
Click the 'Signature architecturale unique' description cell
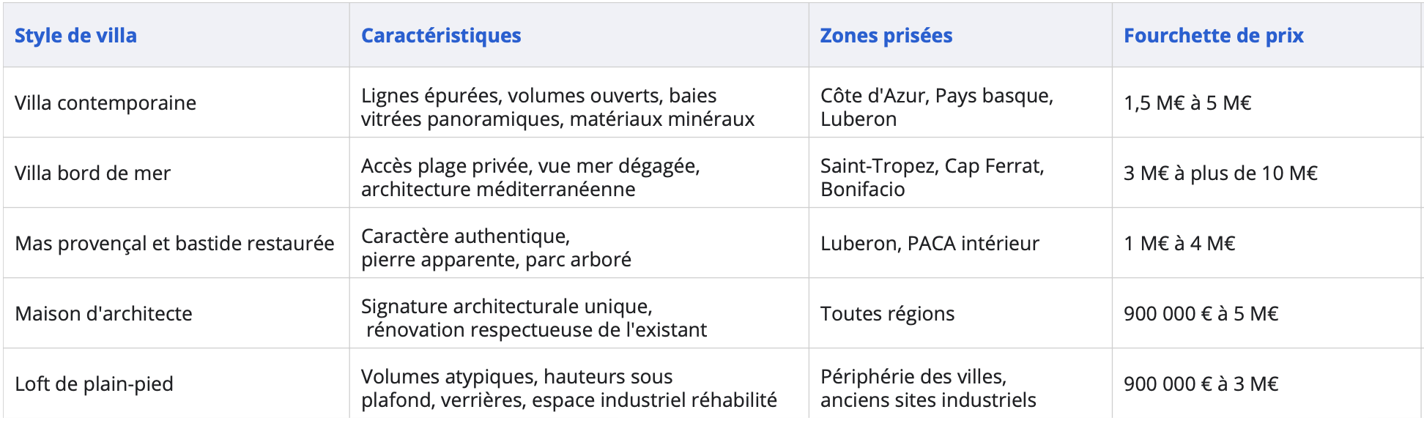[x=579, y=313]
